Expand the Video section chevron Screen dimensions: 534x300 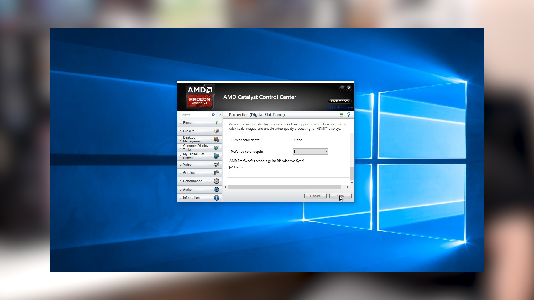coord(181,164)
